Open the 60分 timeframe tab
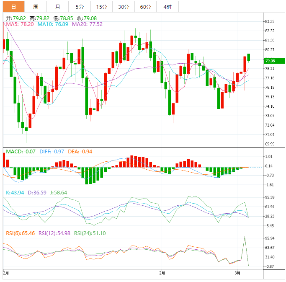286x282 pixels. 146,7
